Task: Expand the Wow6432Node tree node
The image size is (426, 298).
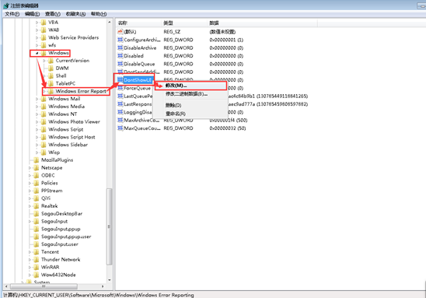Action: click(30, 275)
